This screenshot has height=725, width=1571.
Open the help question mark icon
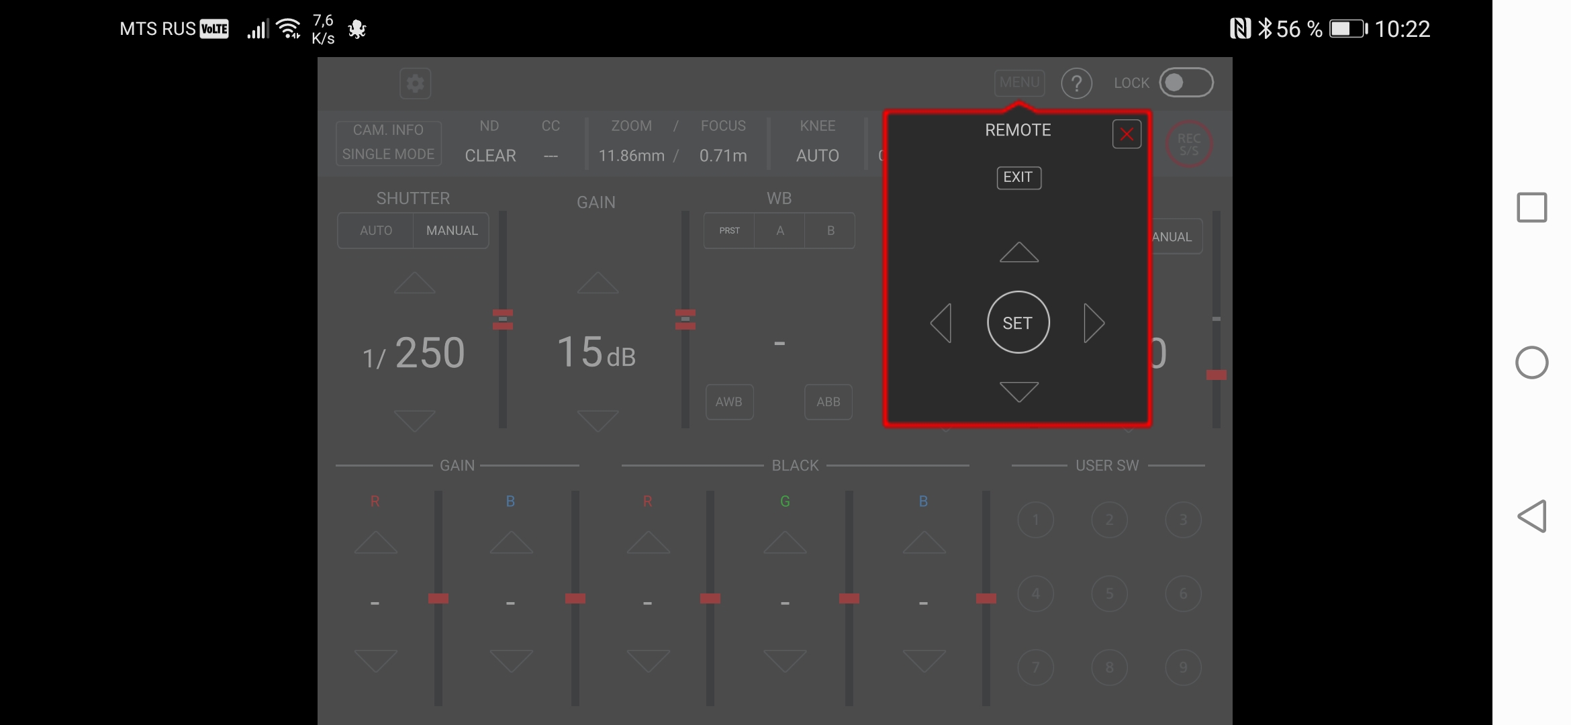pyautogui.click(x=1076, y=84)
